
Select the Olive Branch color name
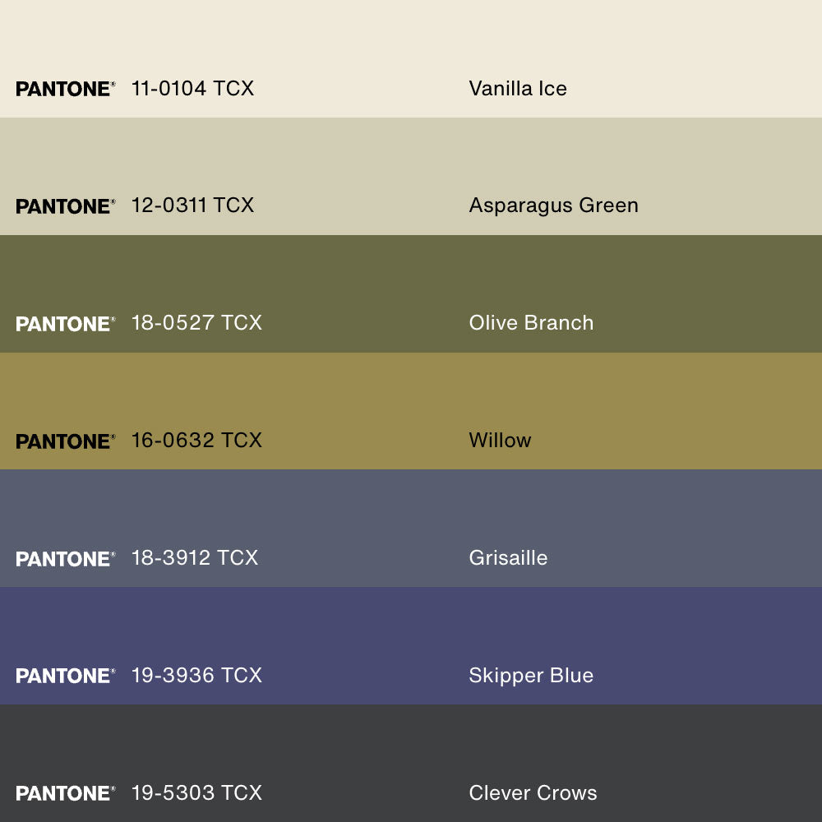[531, 323]
